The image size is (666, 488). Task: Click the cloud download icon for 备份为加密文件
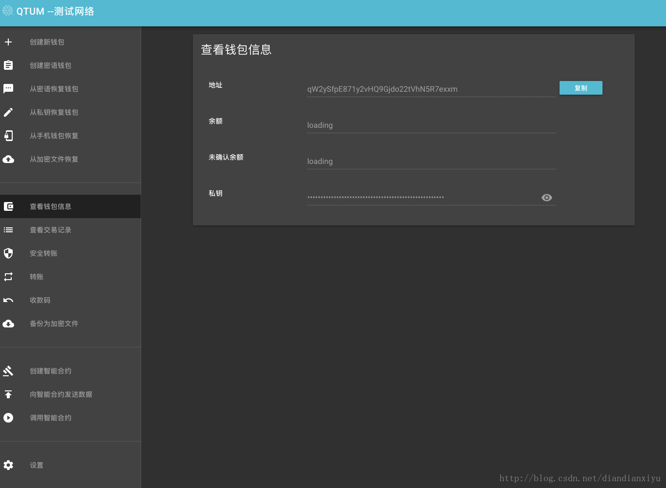point(8,324)
